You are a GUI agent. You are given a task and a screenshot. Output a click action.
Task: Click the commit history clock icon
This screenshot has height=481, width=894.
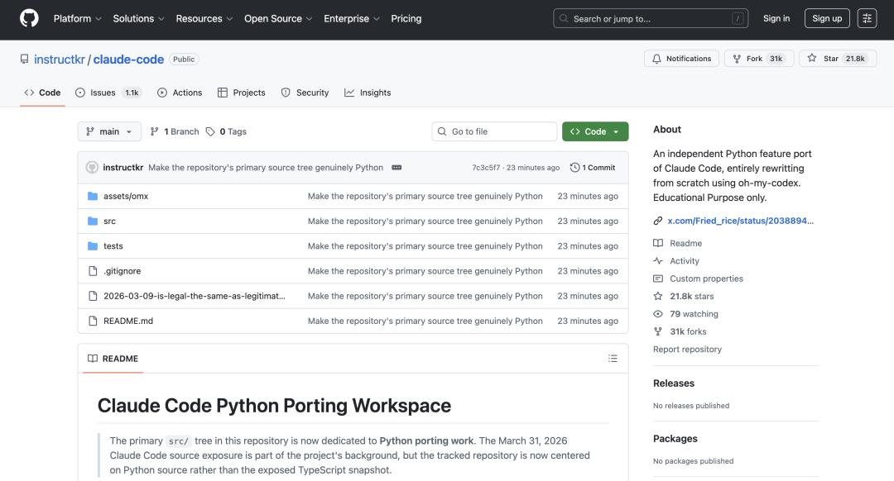(x=575, y=168)
